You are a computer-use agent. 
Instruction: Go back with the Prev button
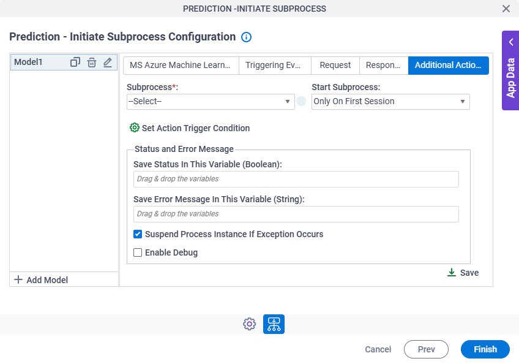[x=427, y=349]
